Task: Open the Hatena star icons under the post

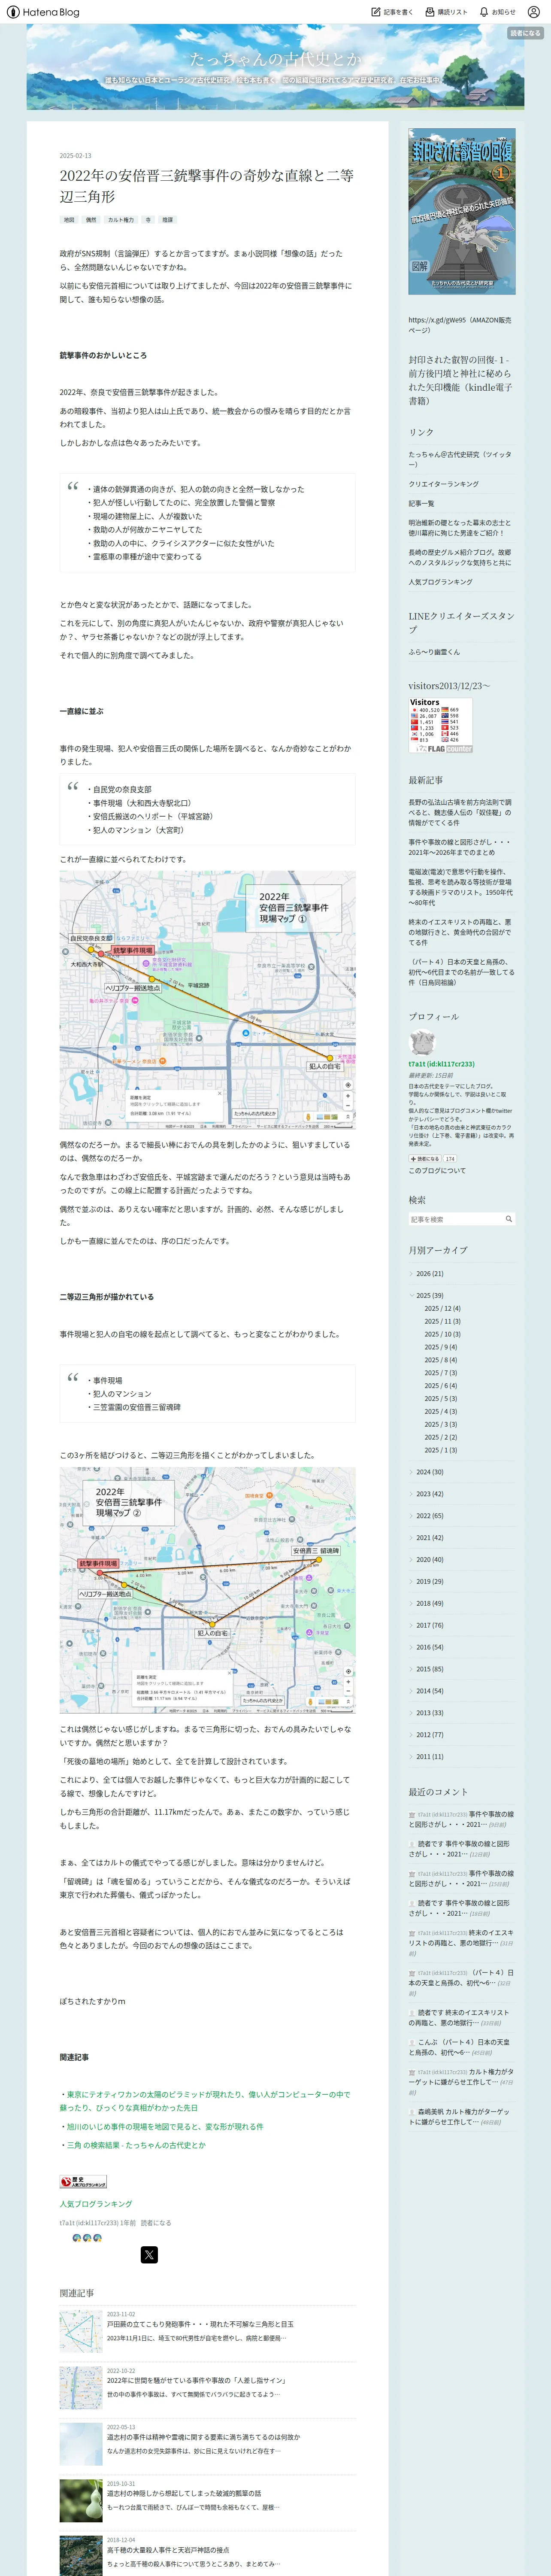Action: (87, 2238)
